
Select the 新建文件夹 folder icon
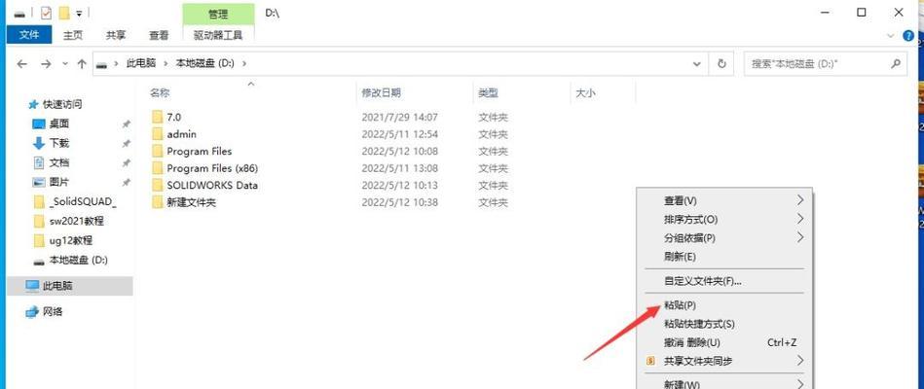(x=157, y=202)
